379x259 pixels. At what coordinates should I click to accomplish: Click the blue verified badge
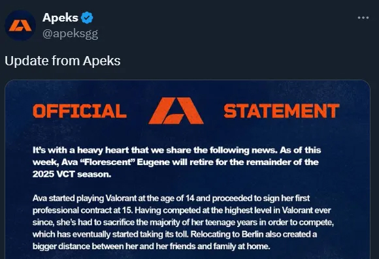pyautogui.click(x=87, y=18)
